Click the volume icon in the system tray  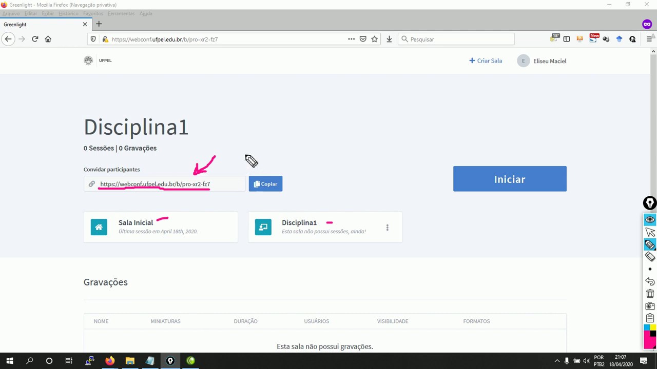click(586, 361)
